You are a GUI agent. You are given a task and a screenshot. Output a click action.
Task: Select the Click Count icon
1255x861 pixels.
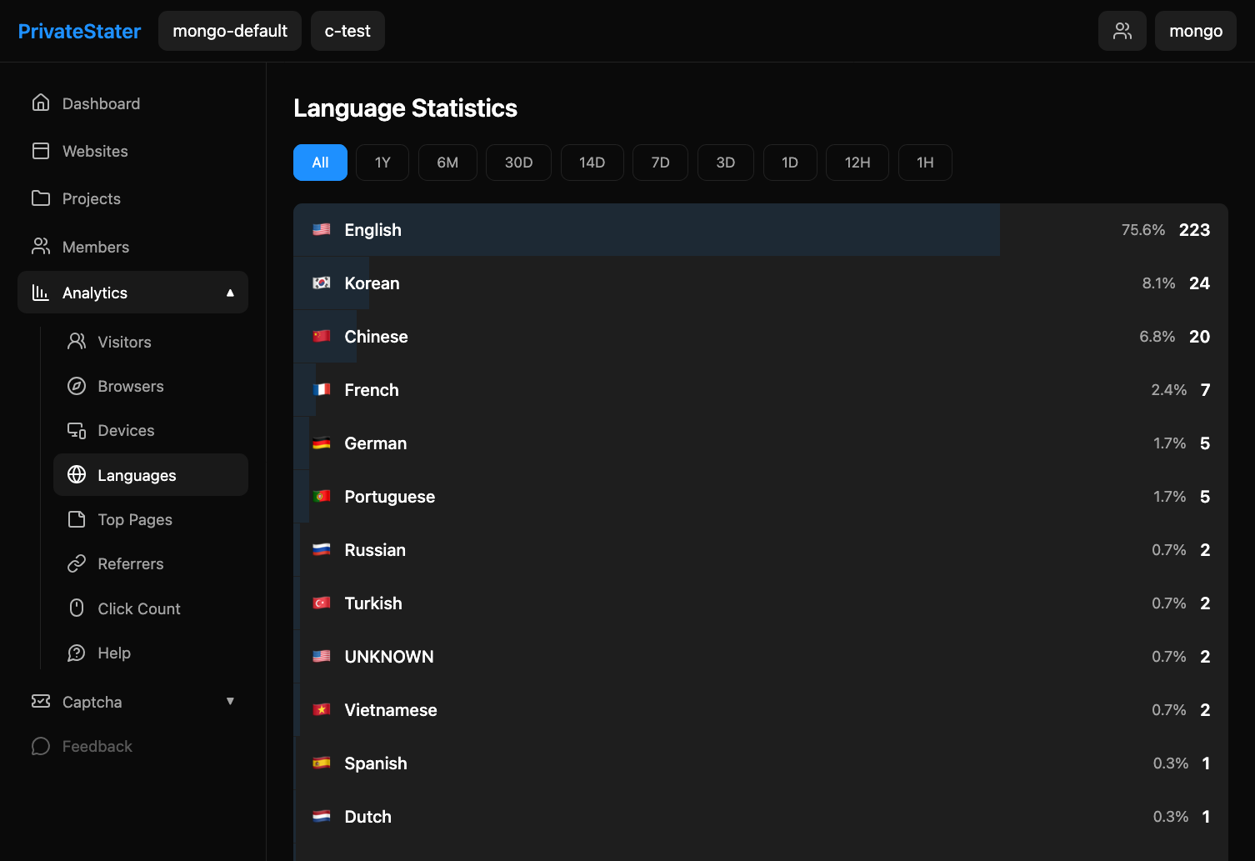pyautogui.click(x=77, y=608)
